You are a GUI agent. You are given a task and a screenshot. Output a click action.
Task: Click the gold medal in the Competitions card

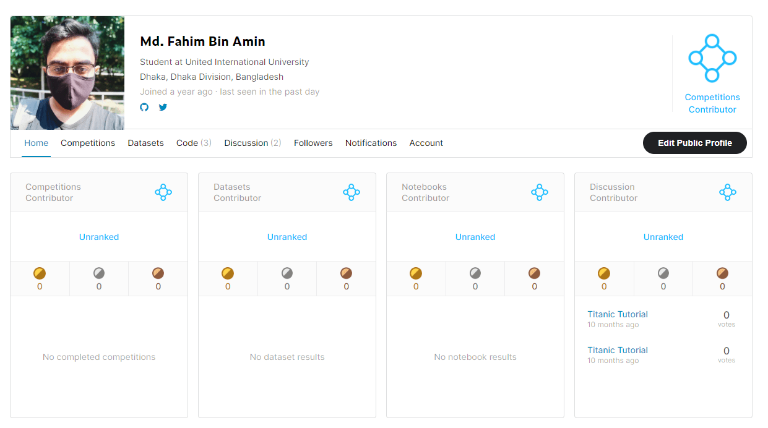click(x=40, y=273)
